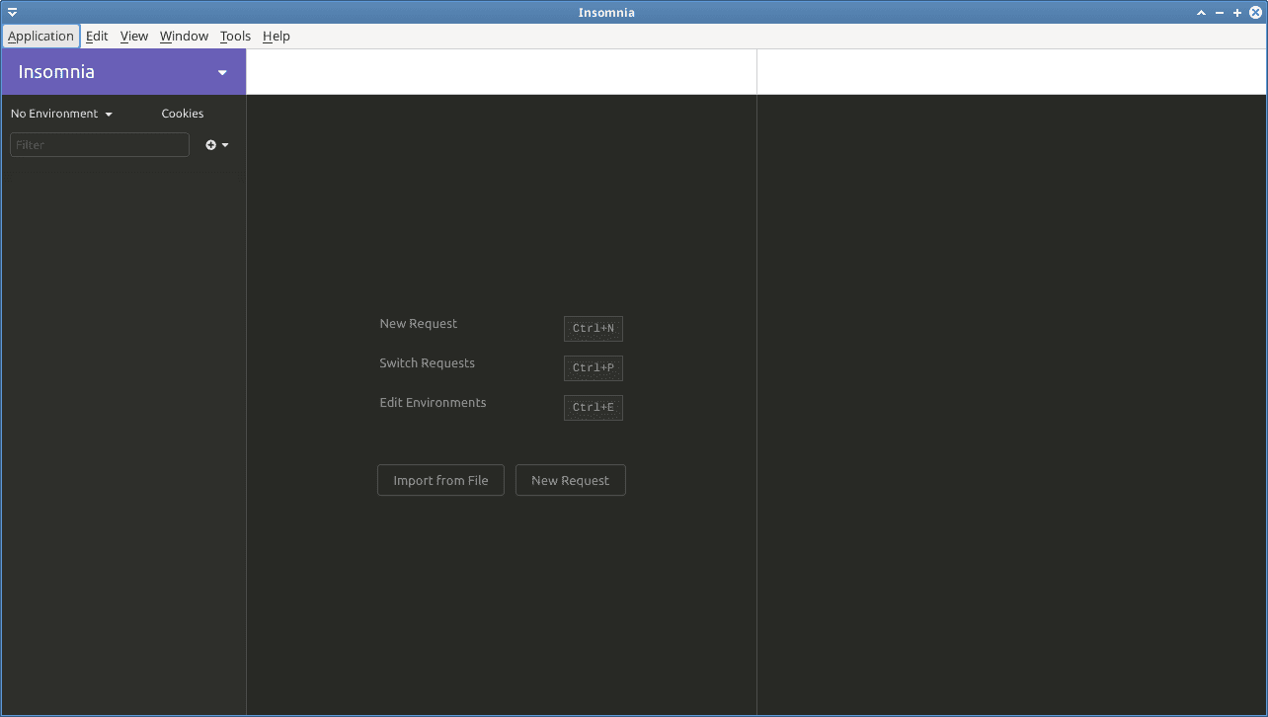The height and width of the screenshot is (717, 1268).
Task: Click inside the Filter input box
Action: pos(99,144)
